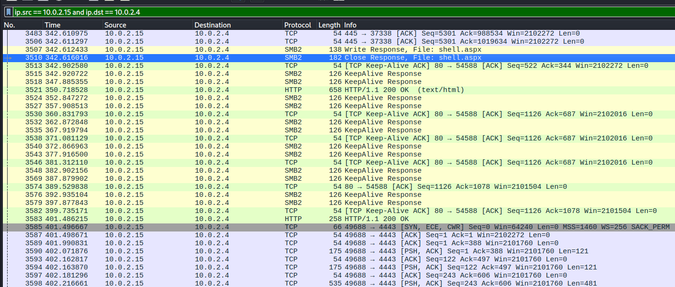Select packet at time 377.916500
This screenshot has height=287, width=675.
tap(338, 155)
